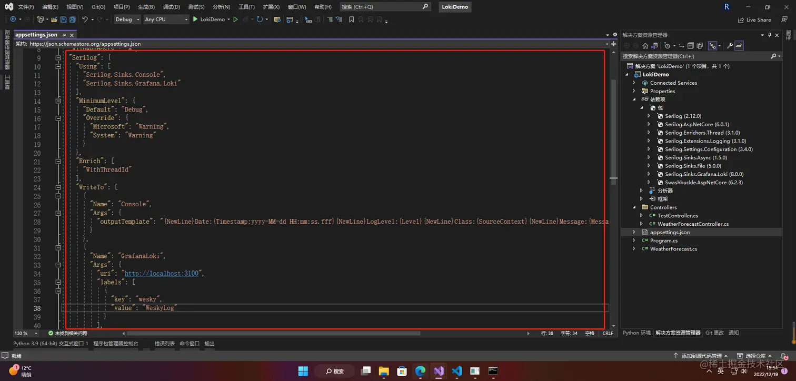Open Microsoft Edge from taskbar
Image resolution: width=796 pixels, height=381 pixels.
coord(420,371)
